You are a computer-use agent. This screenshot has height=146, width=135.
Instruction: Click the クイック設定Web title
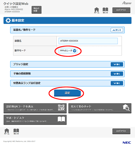point(16,4)
